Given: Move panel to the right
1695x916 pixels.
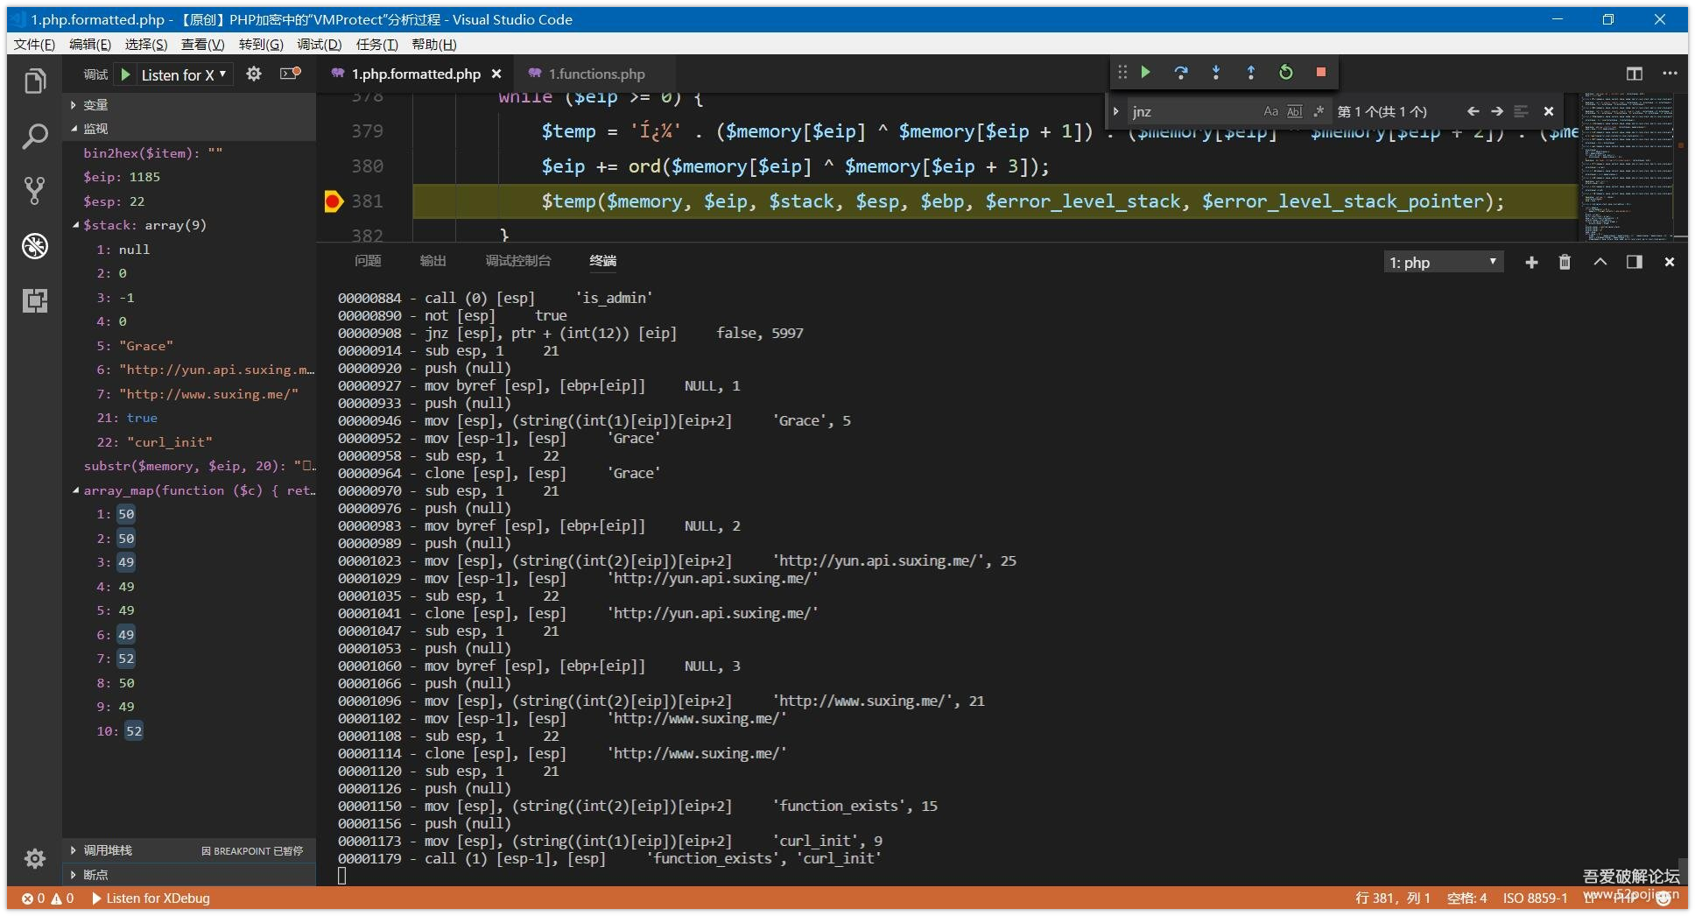Looking at the screenshot, I should [1635, 262].
